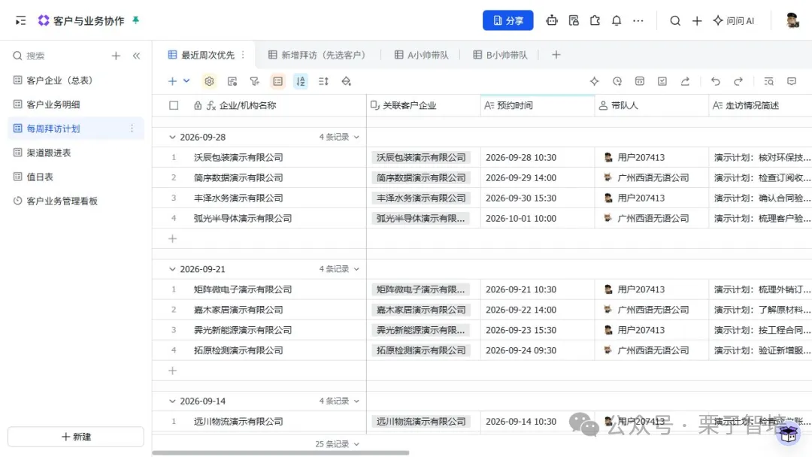
Task: Collapse the 2026-09-21 group
Action: tap(172, 269)
